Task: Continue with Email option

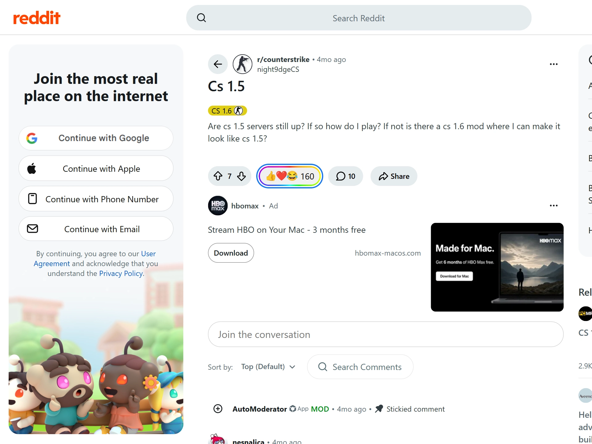Action: tap(96, 229)
